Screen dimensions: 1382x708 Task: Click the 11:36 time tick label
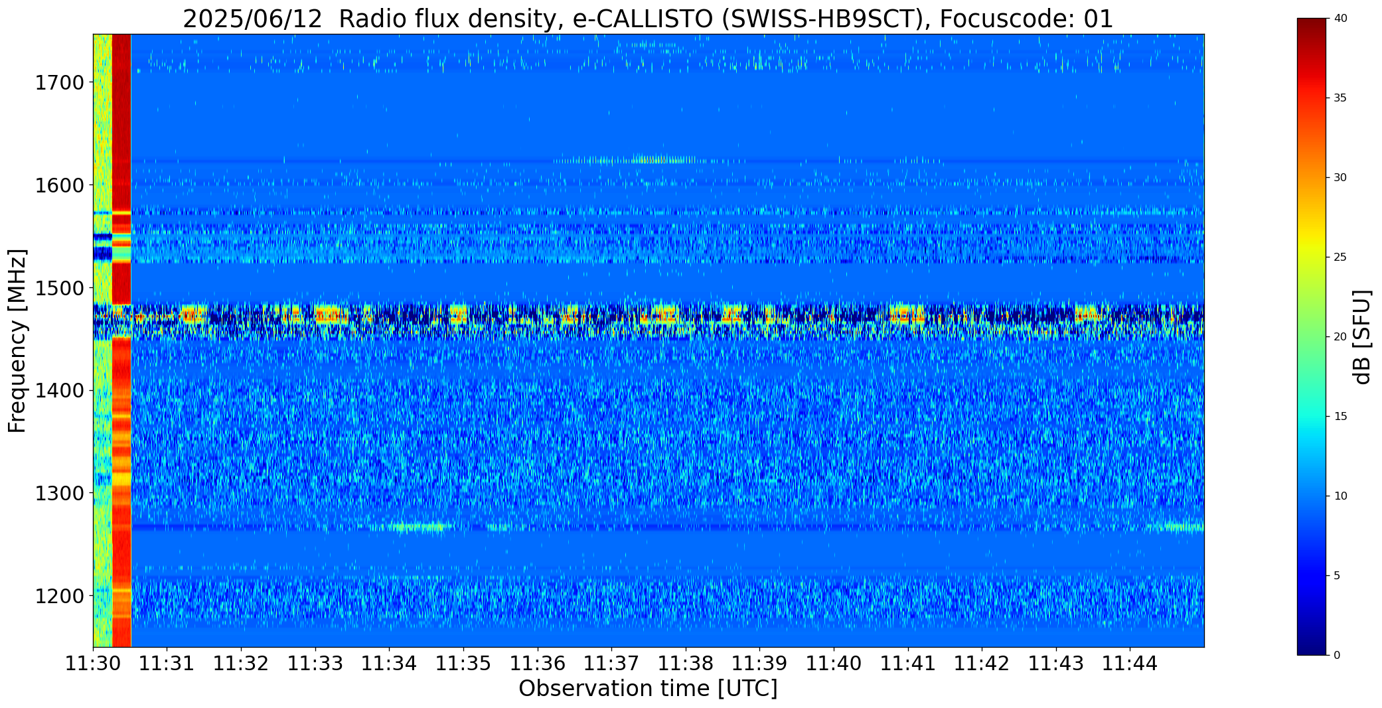click(x=538, y=663)
